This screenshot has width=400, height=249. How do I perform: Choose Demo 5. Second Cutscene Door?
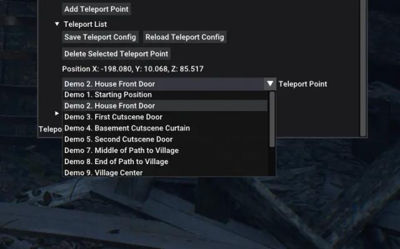tap(165, 139)
